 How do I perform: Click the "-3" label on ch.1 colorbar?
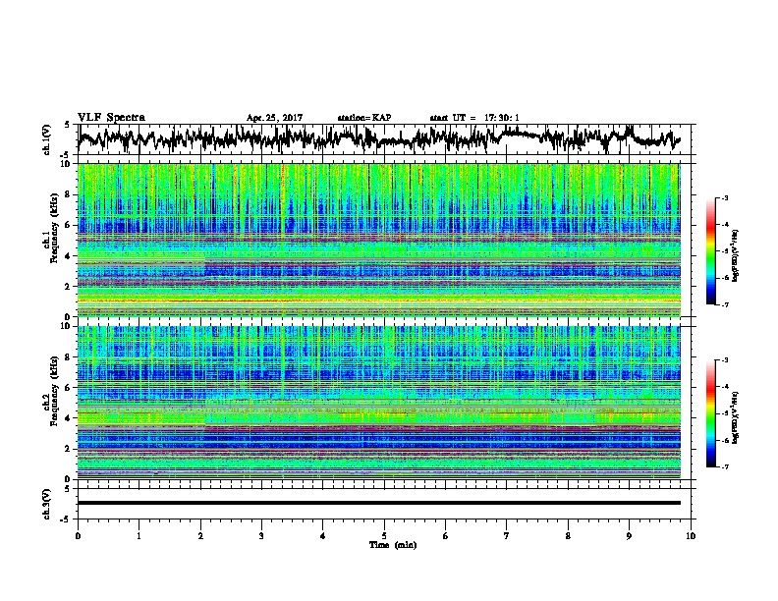pos(724,197)
